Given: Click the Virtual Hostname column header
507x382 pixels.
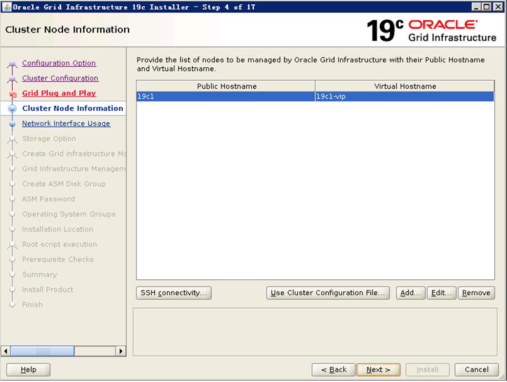Looking at the screenshot, I should 405,86.
